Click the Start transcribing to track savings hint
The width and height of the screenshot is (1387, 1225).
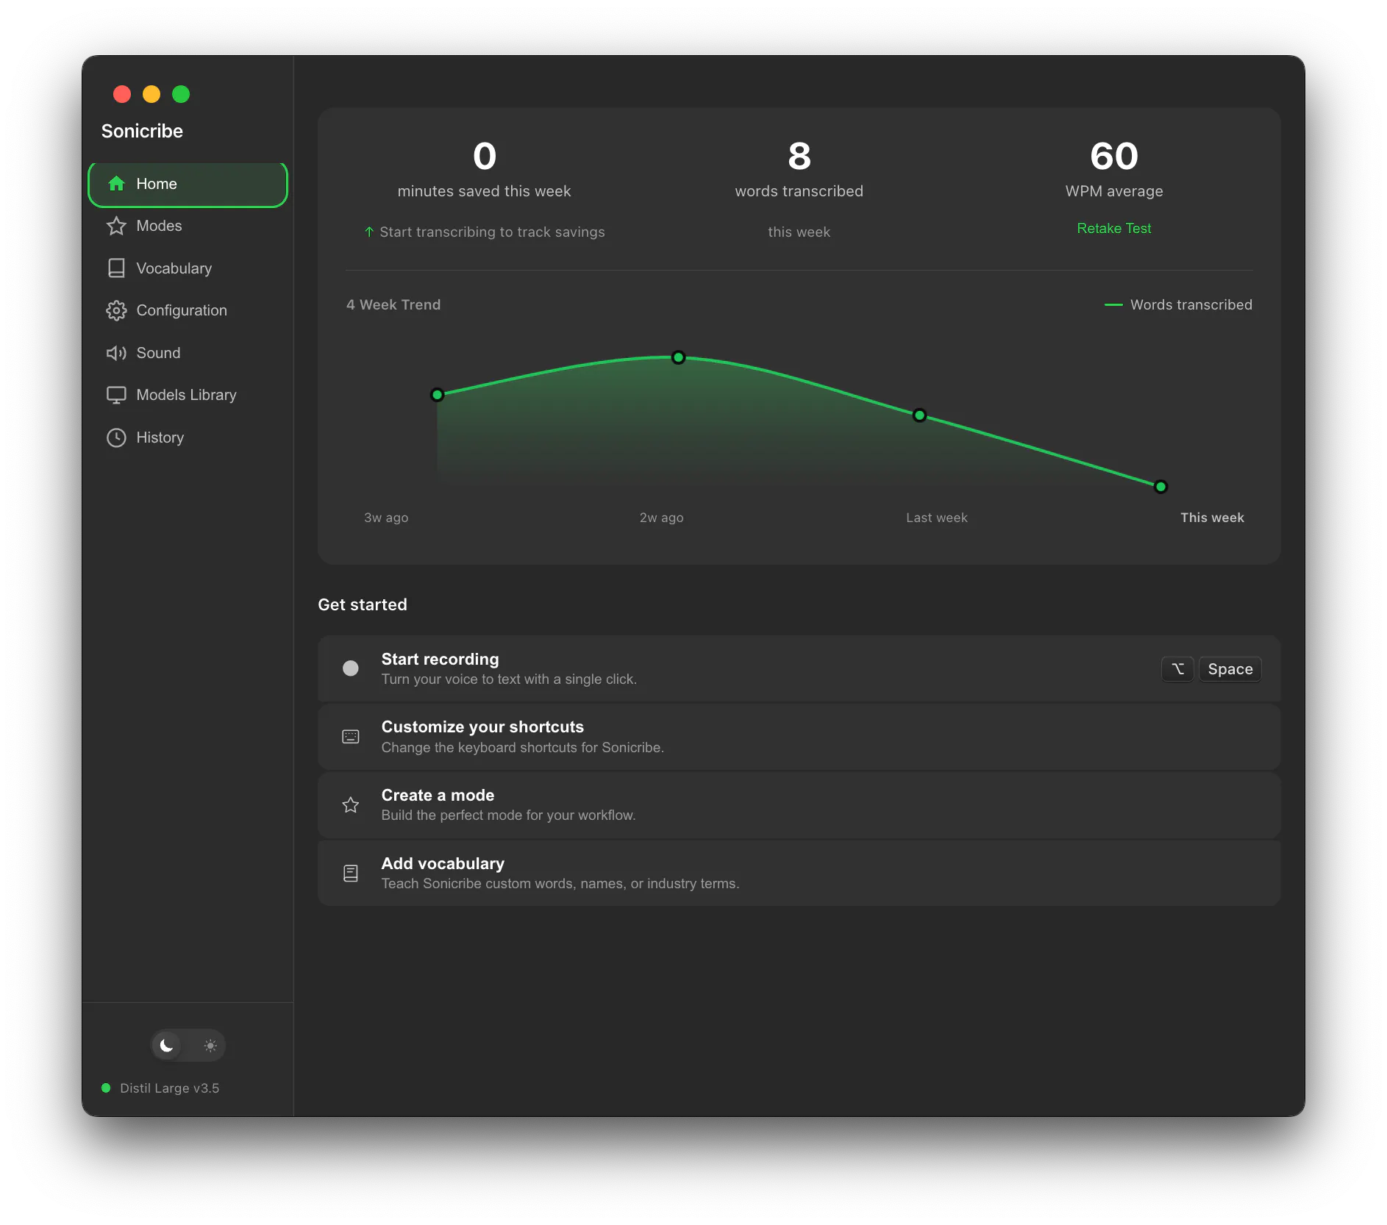(x=485, y=232)
